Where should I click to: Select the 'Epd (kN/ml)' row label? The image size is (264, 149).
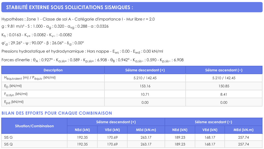(14, 102)
